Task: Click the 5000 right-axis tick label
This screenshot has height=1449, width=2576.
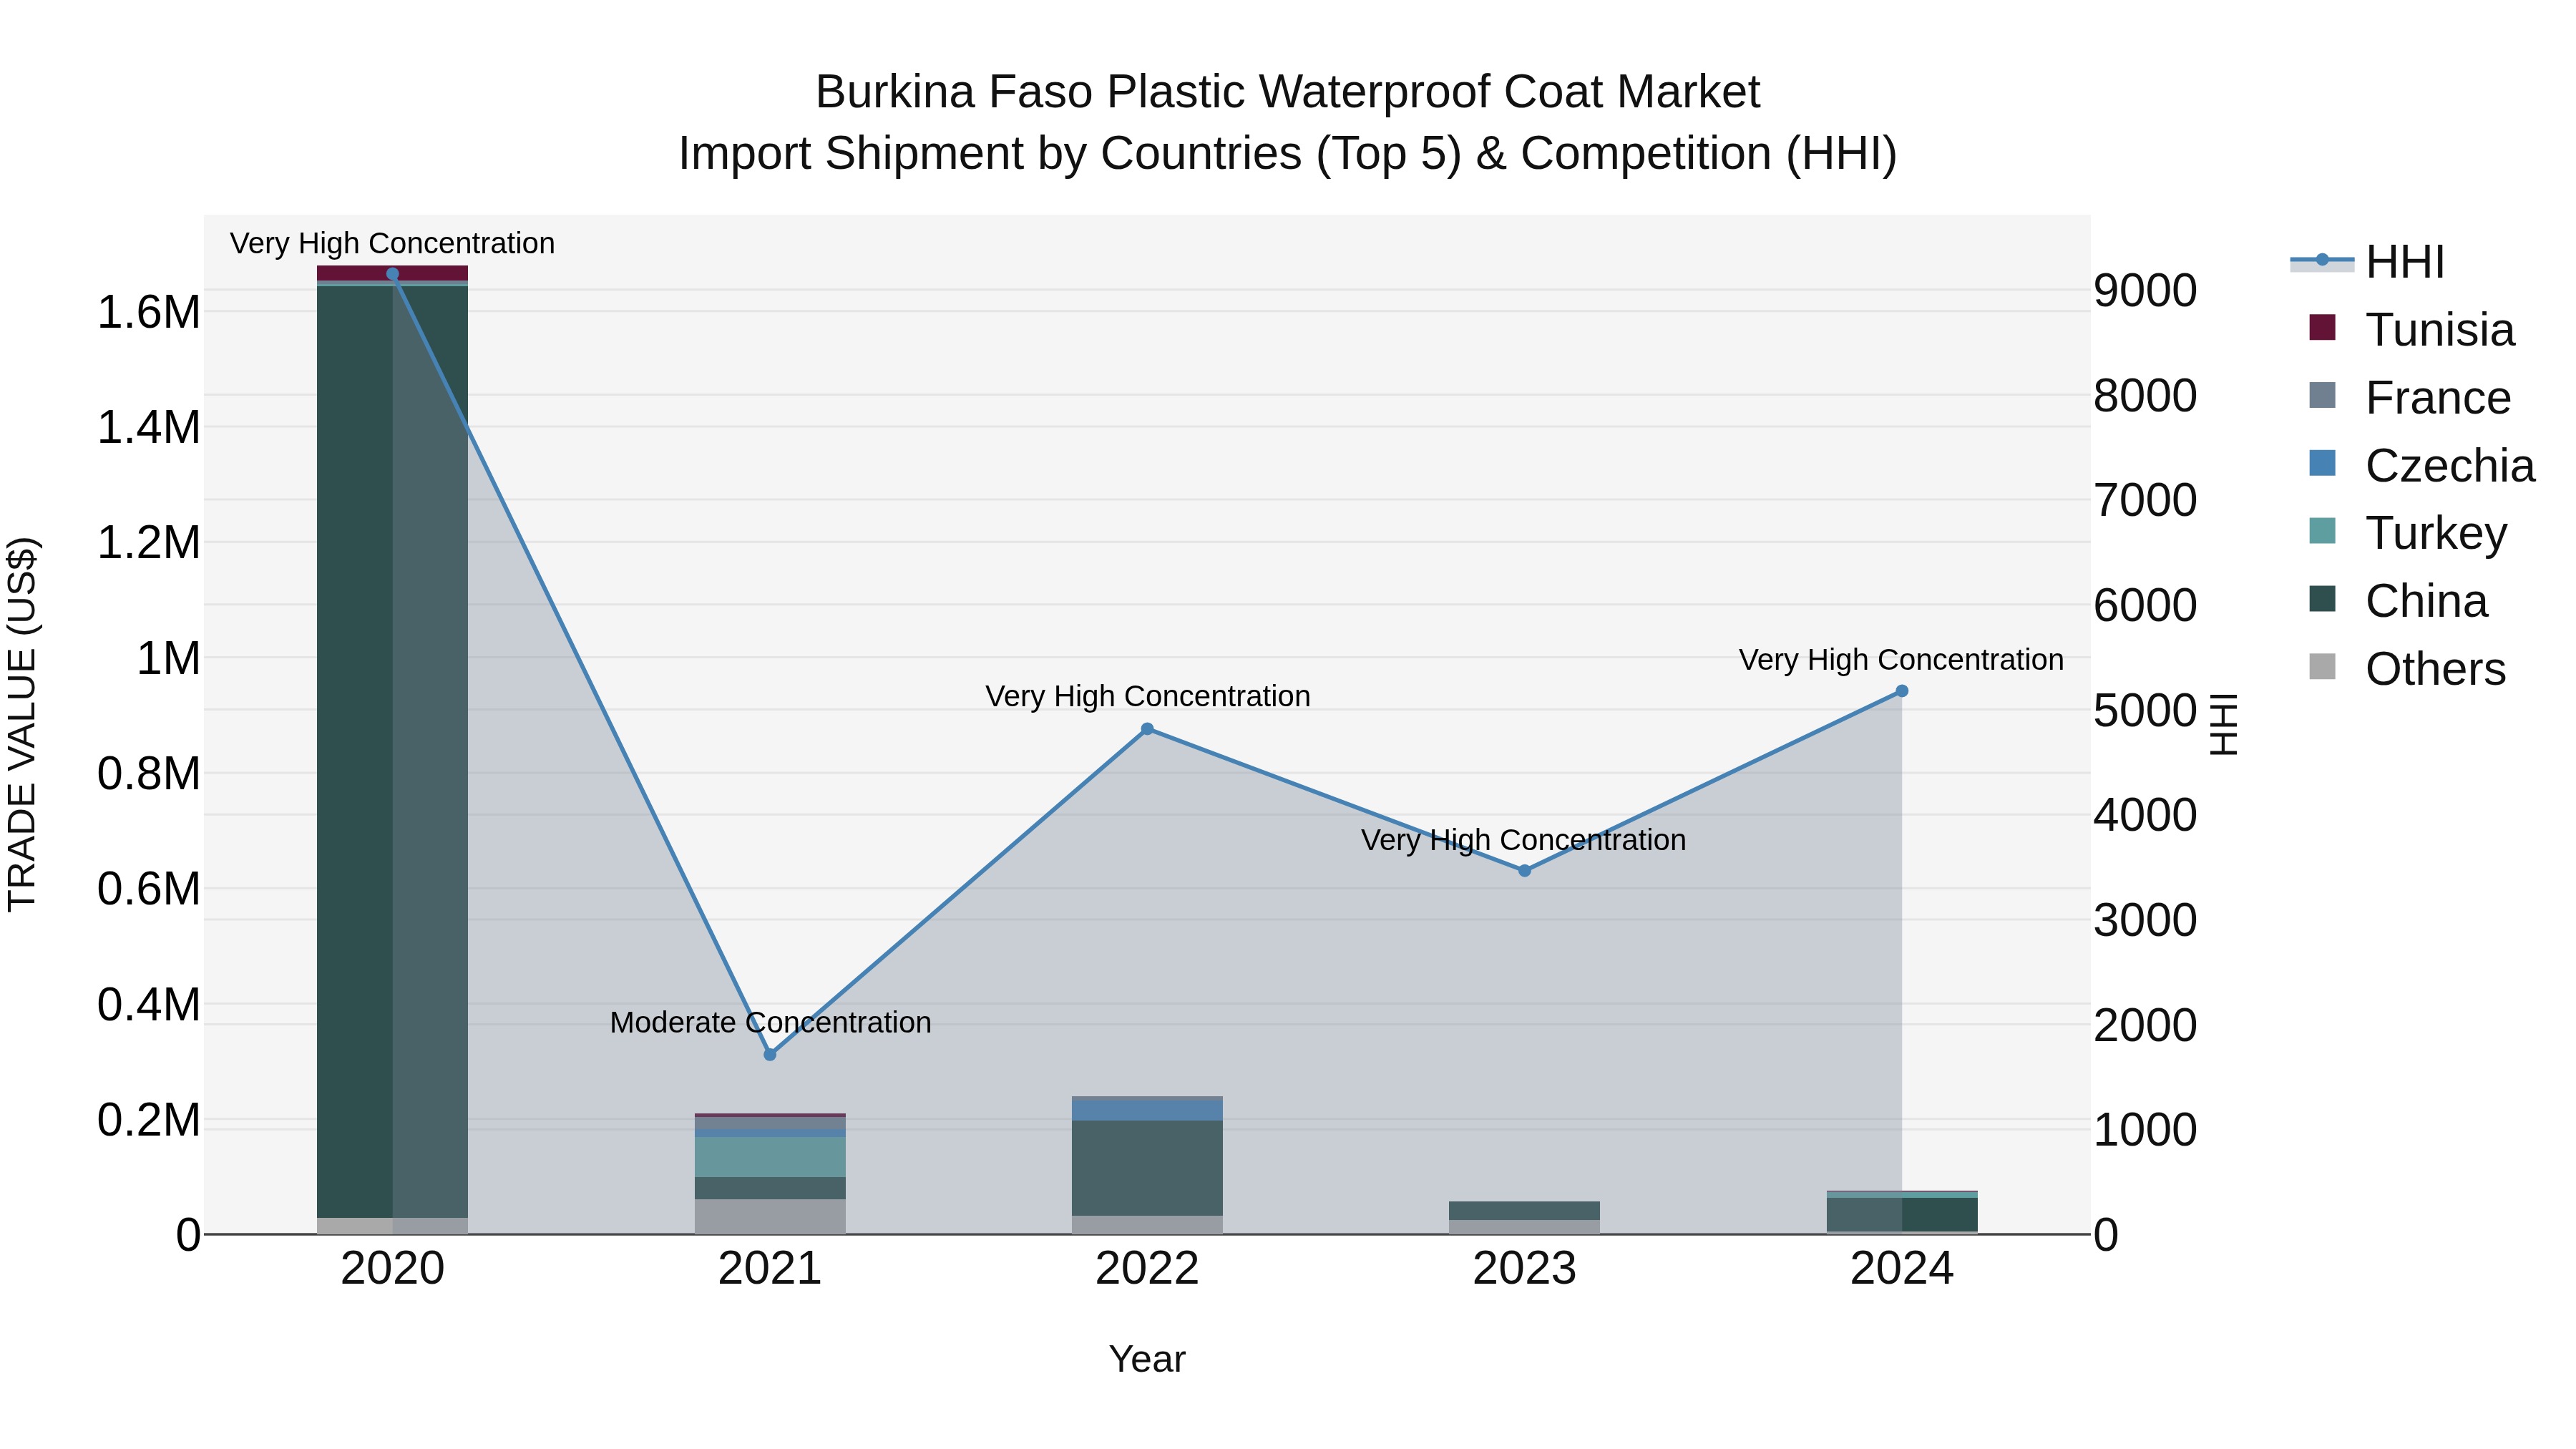Action: (2146, 711)
